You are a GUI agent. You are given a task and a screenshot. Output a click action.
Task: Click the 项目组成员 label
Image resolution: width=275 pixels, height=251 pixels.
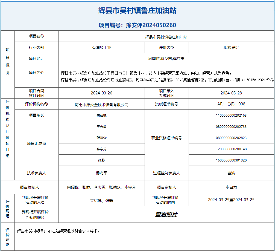pyautogui.click(x=36, y=143)
